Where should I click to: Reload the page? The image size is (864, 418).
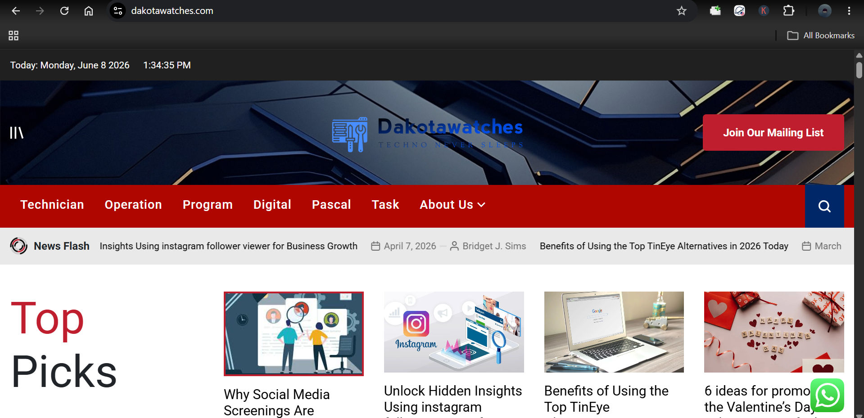point(64,11)
